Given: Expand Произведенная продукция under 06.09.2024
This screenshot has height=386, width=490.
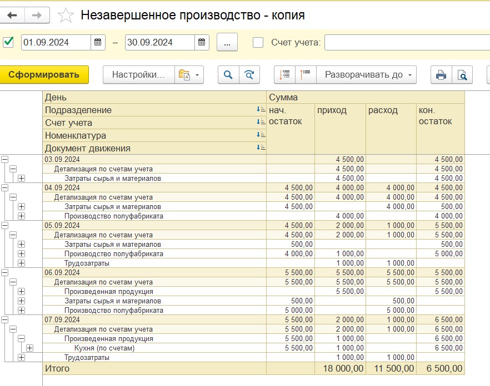Looking at the screenshot, I should (x=21, y=292).
